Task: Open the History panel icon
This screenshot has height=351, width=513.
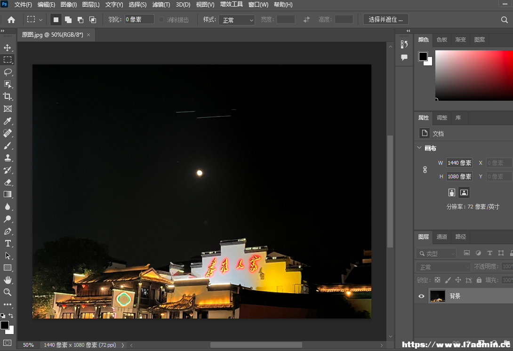Action: tap(404, 44)
